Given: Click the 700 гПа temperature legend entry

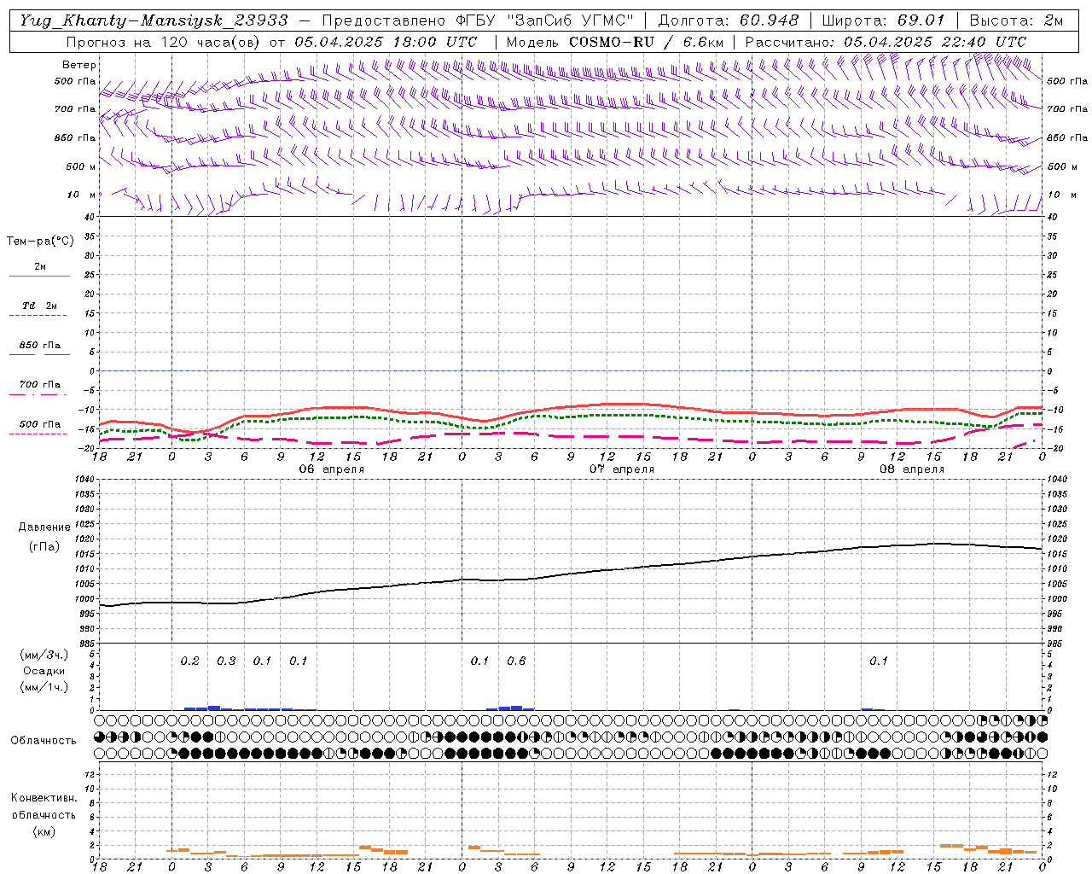Looking at the screenshot, I should click(x=40, y=385).
